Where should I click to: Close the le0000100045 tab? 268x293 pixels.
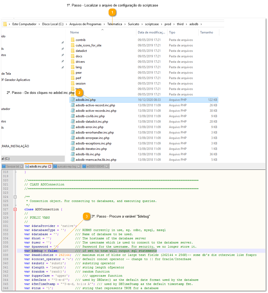pyautogui.click(x=107, y=166)
